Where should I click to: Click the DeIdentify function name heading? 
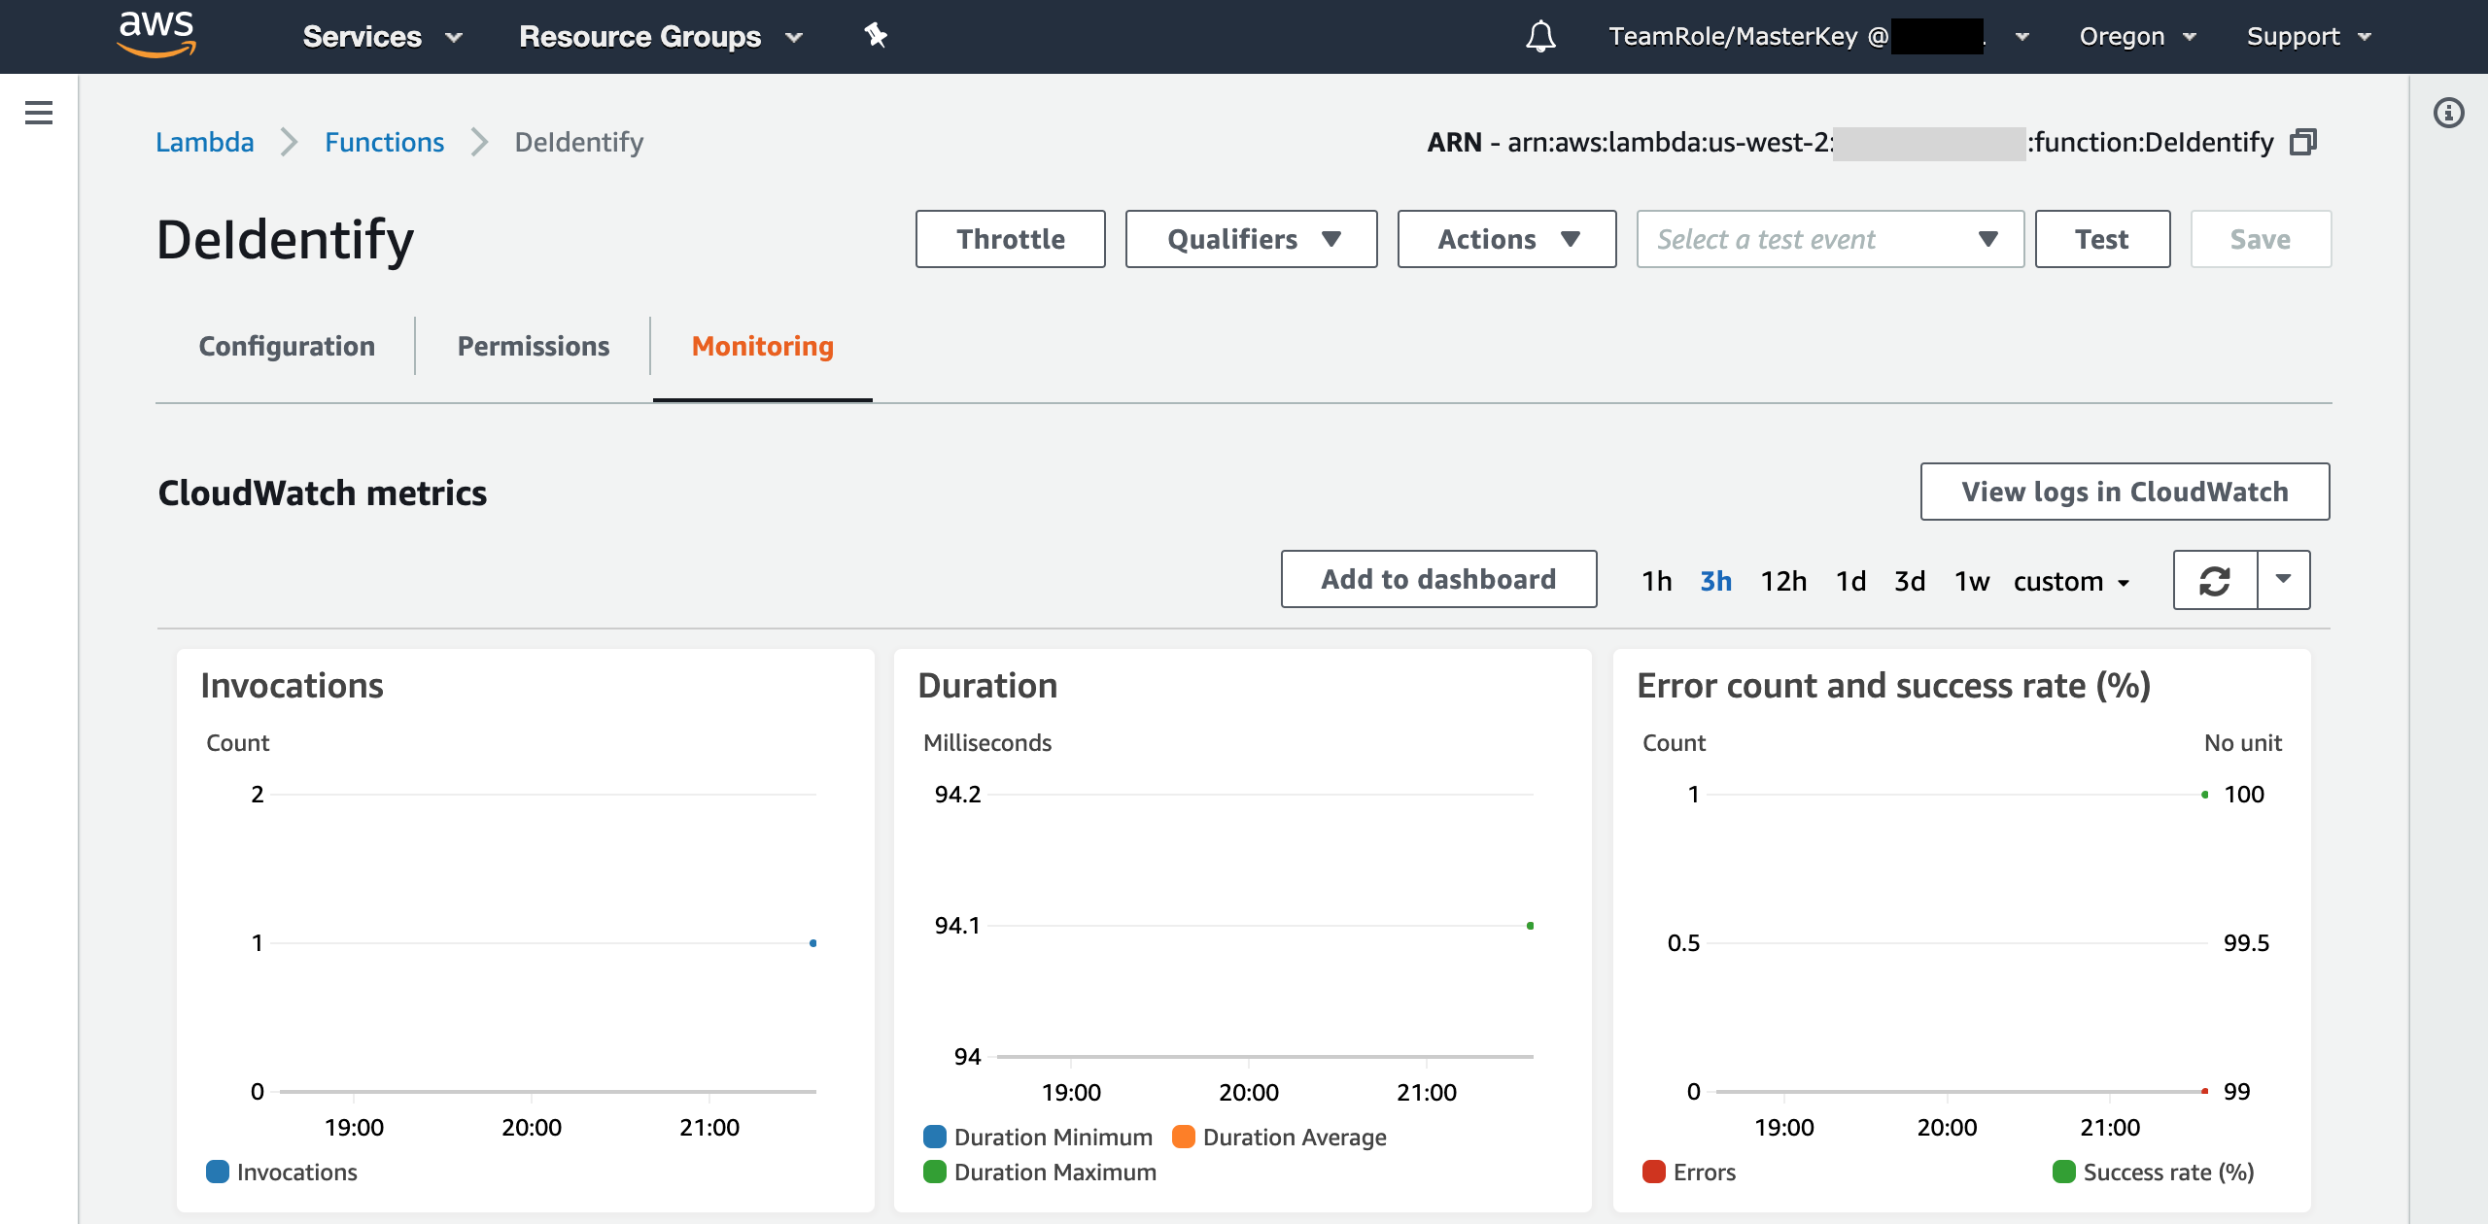[285, 239]
